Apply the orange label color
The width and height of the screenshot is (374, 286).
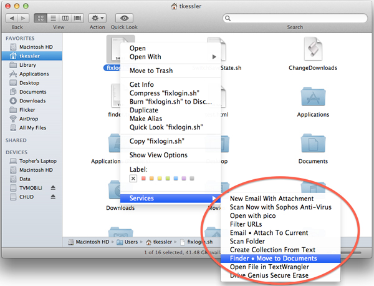pos(151,178)
